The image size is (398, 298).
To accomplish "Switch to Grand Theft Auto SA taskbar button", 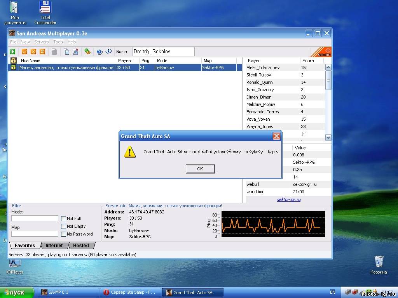I will pyautogui.click(x=193, y=293).
